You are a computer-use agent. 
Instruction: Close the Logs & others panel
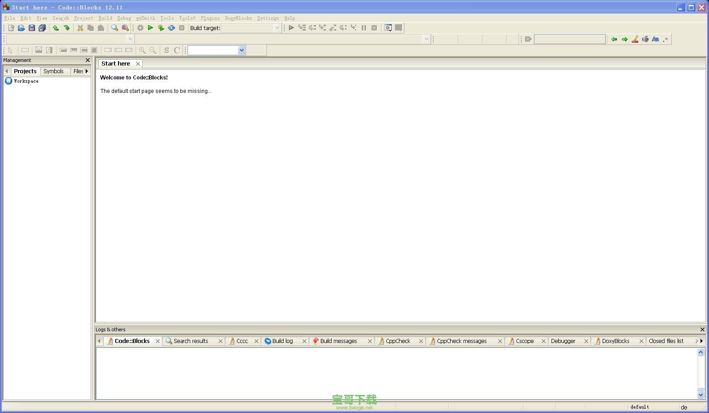[x=702, y=330]
